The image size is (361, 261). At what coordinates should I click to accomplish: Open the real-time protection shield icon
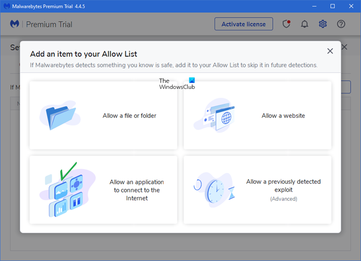coord(286,24)
